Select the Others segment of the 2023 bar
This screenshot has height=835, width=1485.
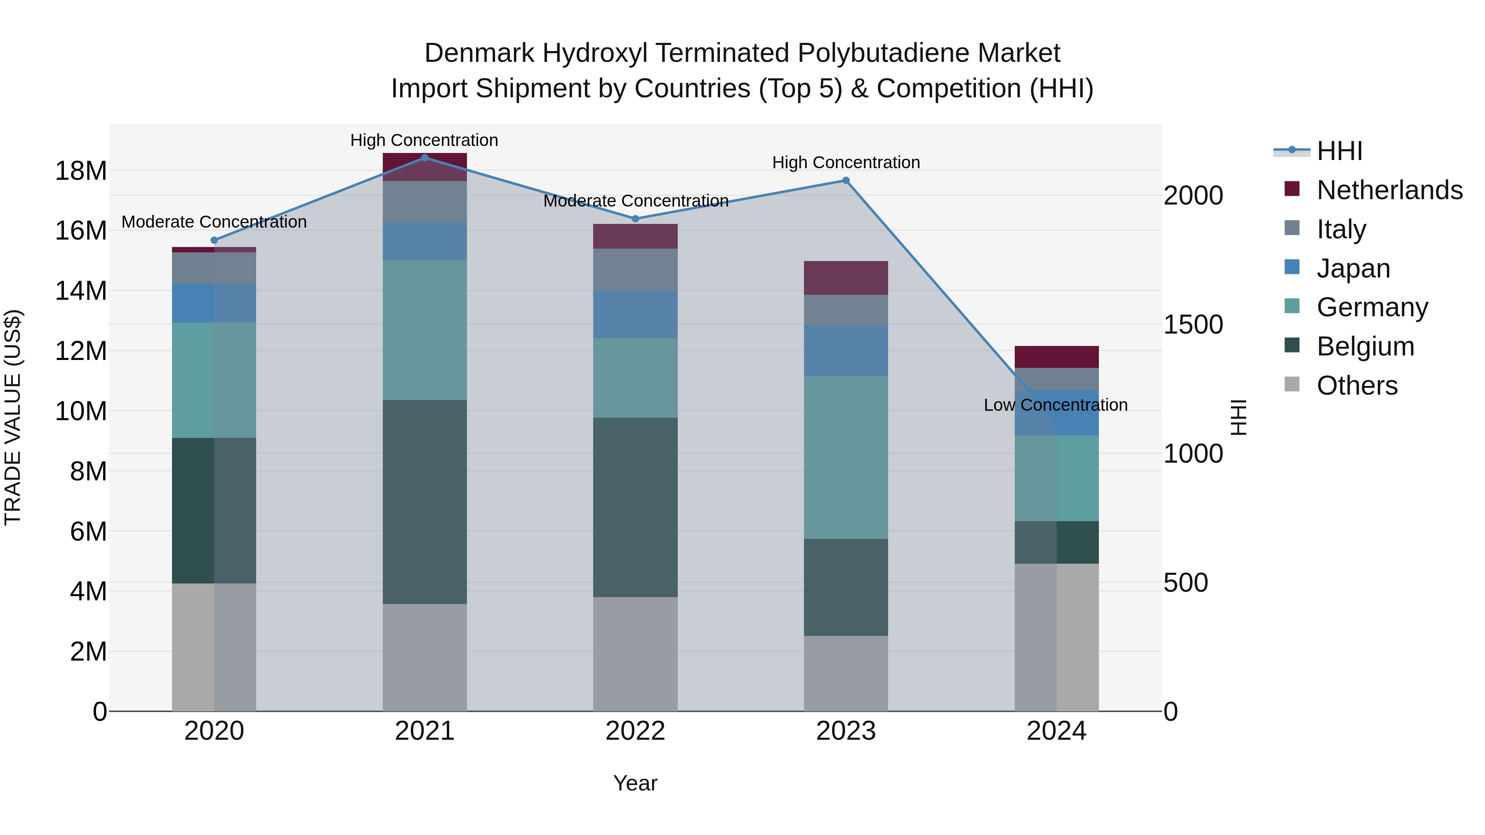click(846, 673)
